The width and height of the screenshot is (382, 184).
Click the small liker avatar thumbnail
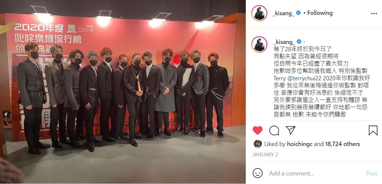pyautogui.click(x=258, y=144)
